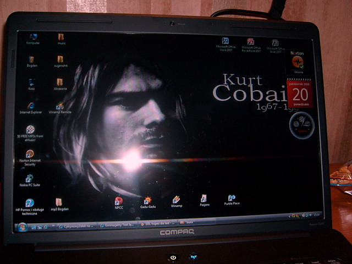Viewport: 352px width, 264px height.
Task: Click the taskbar clock showing 15:04
Action: (x=316, y=215)
